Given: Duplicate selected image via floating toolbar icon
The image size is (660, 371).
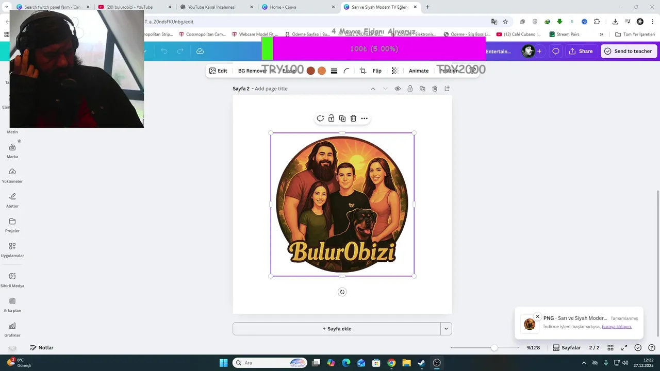Looking at the screenshot, I should tap(342, 119).
